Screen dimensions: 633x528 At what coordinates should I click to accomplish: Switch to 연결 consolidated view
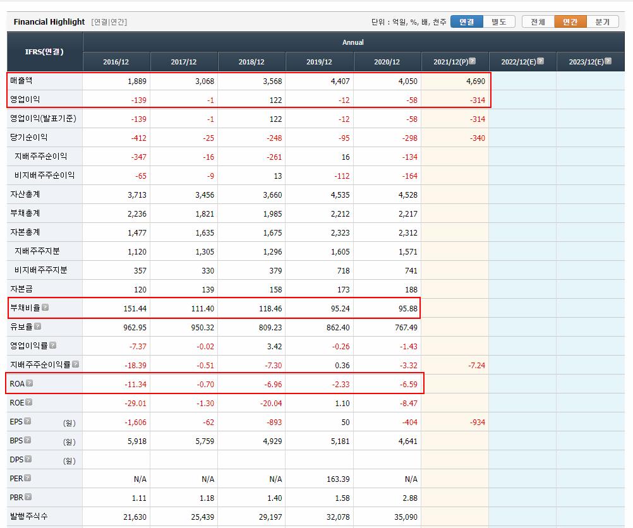pyautogui.click(x=467, y=22)
